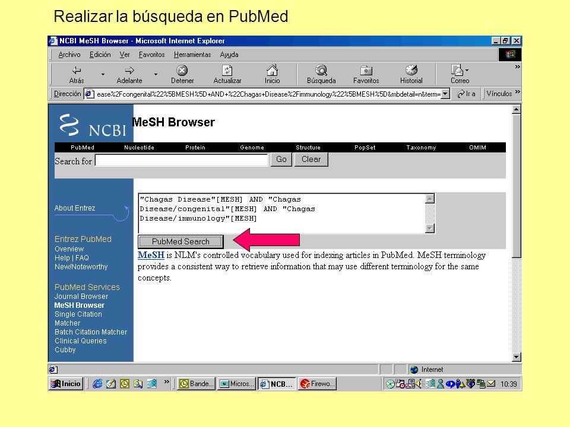Click the page scrollbar down arrow

coord(516,357)
